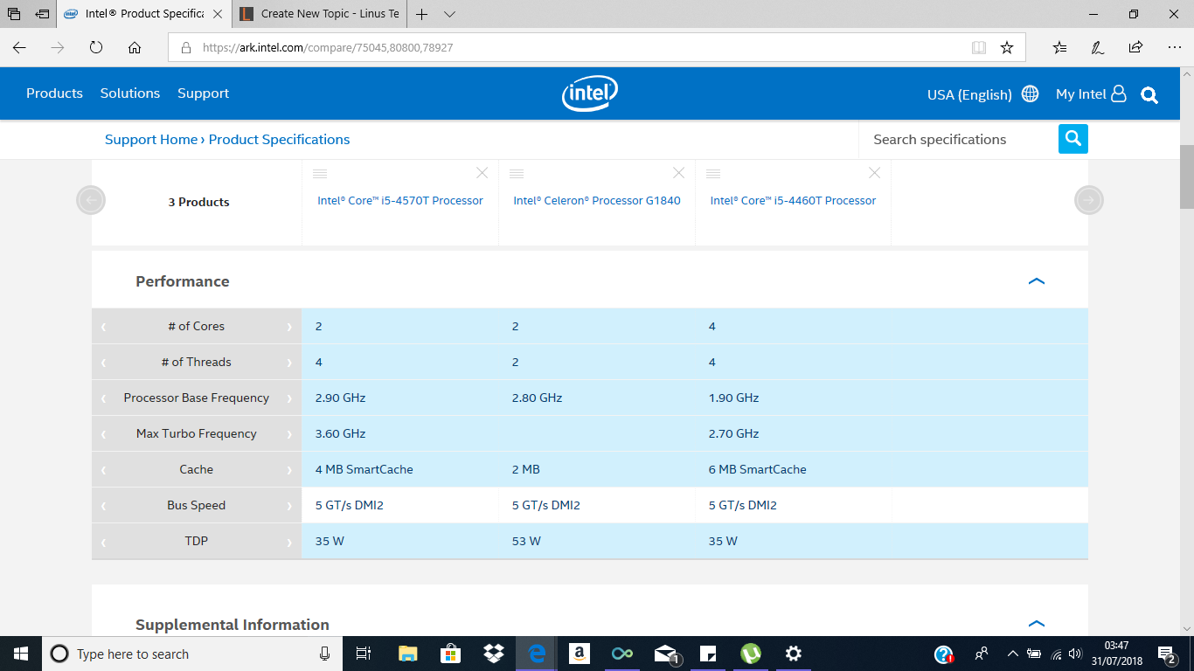Click right chevron on # of Threads row
1194x671 pixels.
point(289,363)
